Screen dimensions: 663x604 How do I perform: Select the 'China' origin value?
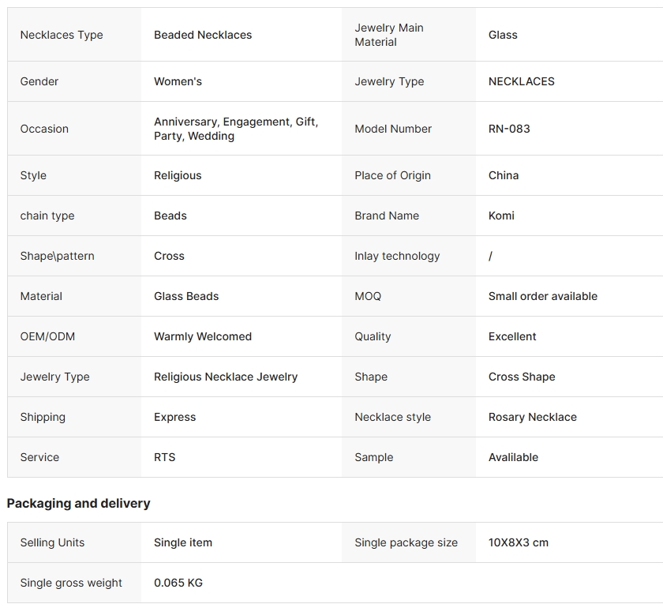504,175
